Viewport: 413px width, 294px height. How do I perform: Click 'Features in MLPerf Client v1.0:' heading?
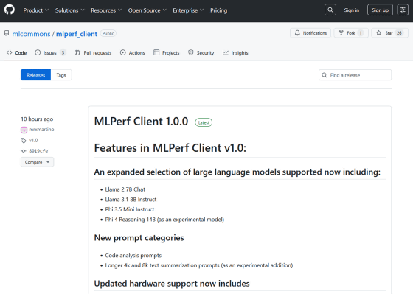[x=170, y=148]
